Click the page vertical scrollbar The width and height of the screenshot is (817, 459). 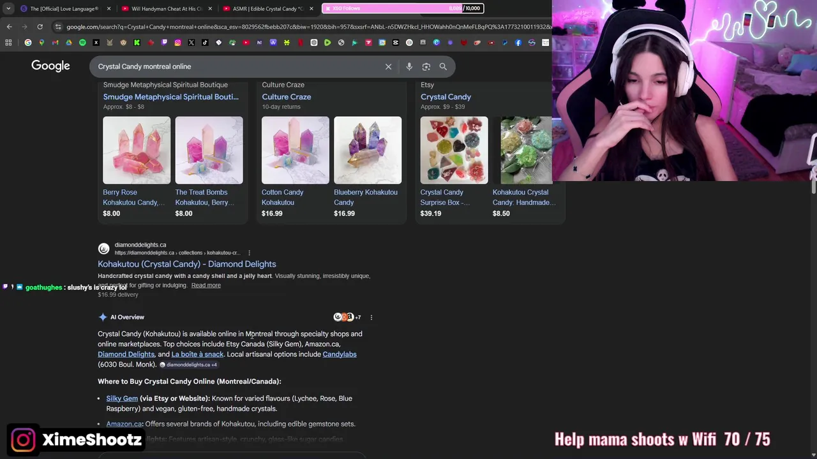(x=813, y=187)
